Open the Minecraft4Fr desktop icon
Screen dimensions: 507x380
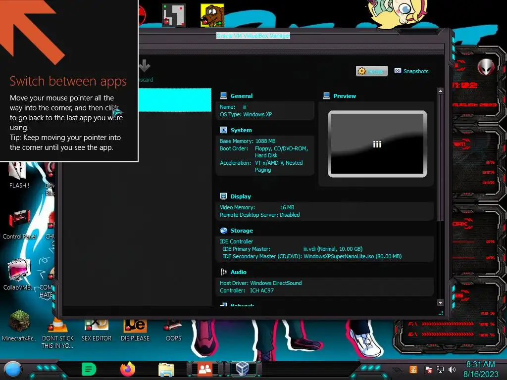[19, 325]
